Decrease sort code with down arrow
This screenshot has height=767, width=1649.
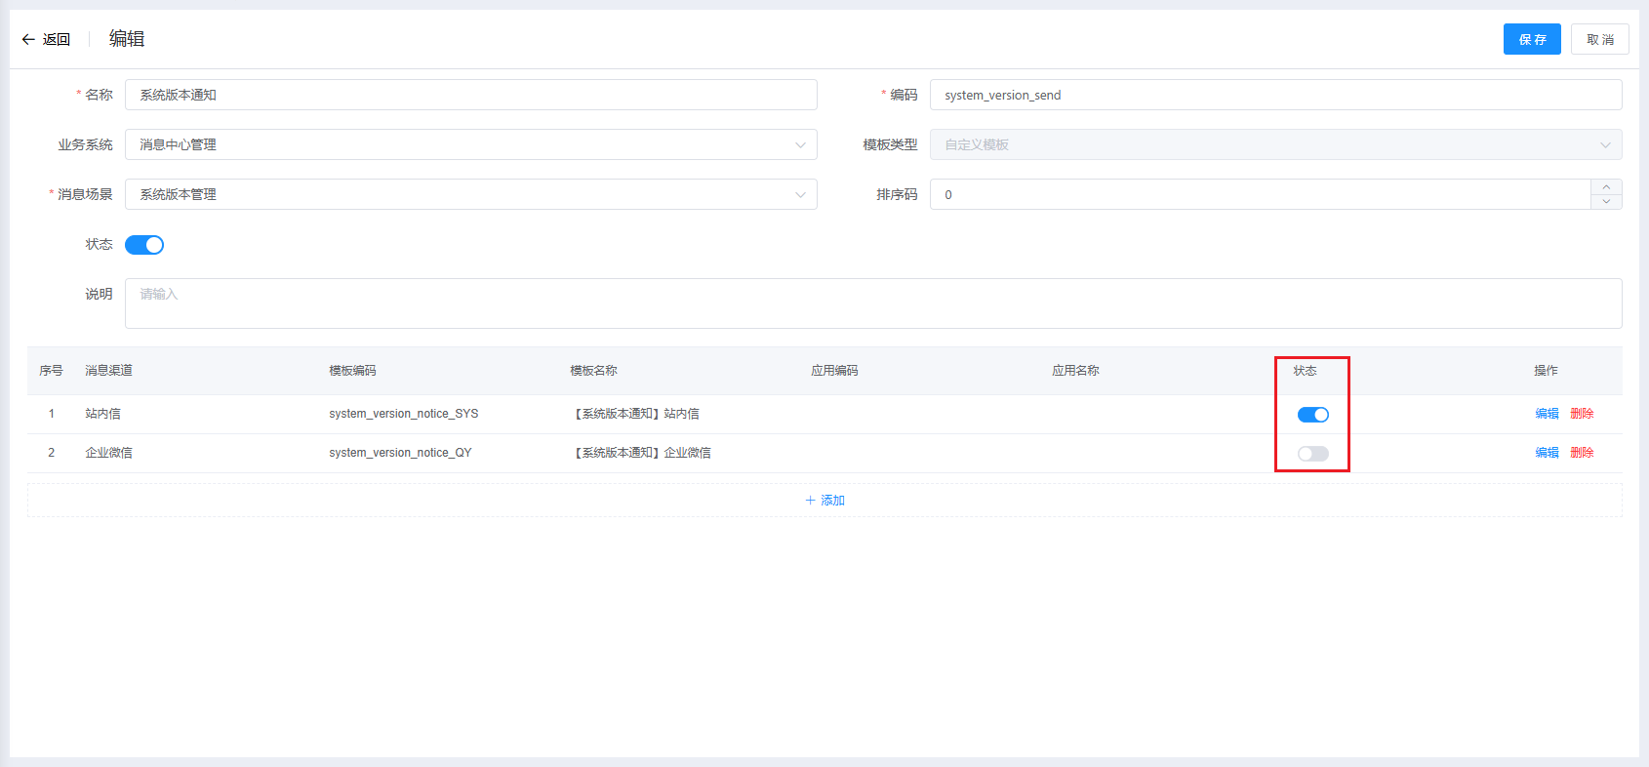pyautogui.click(x=1606, y=202)
